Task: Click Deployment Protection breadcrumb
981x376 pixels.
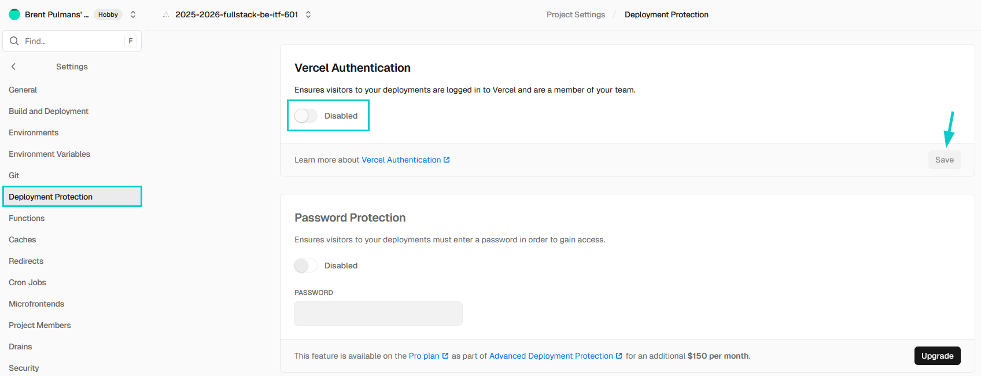Action: point(666,14)
